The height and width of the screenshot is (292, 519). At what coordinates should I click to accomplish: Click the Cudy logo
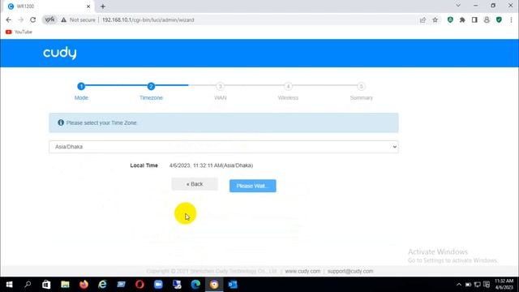point(59,53)
